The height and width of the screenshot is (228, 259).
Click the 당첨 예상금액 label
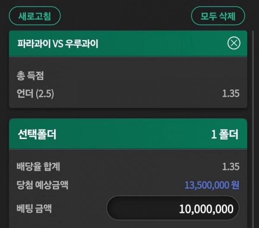tap(42, 185)
